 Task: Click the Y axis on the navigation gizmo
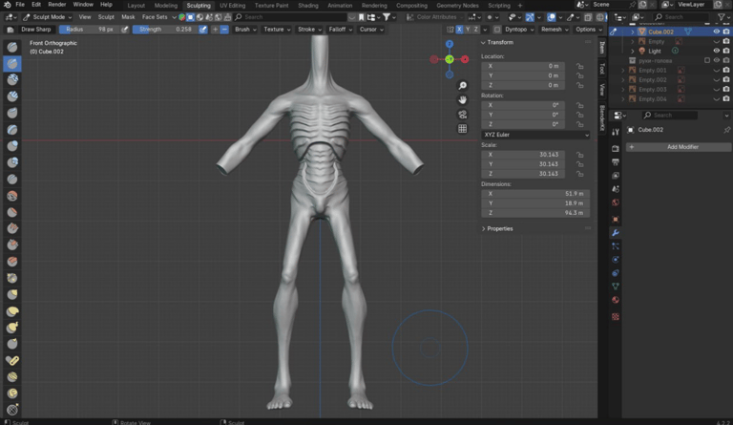(x=450, y=59)
